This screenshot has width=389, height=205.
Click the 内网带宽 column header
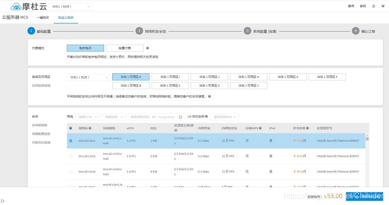coord(204,128)
